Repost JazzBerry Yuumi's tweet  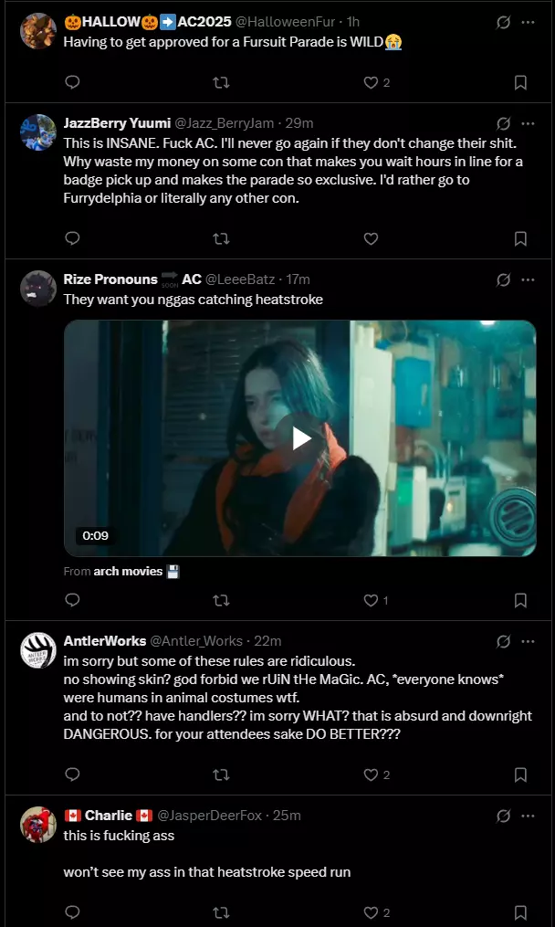[x=221, y=238]
